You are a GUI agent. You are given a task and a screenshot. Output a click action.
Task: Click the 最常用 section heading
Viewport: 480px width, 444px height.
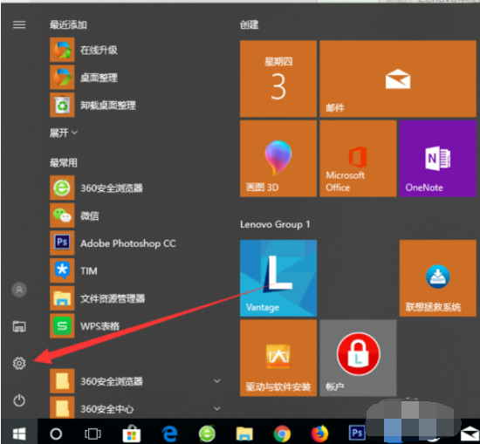tap(64, 162)
